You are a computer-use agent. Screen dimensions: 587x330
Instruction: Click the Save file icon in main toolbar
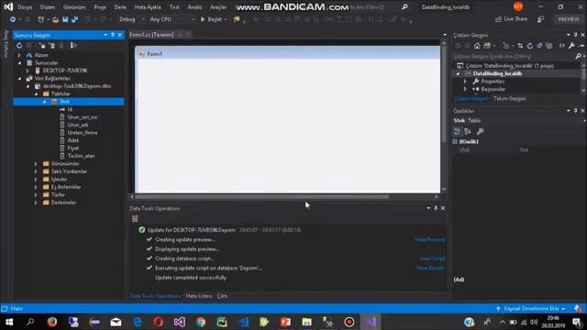pos(65,19)
